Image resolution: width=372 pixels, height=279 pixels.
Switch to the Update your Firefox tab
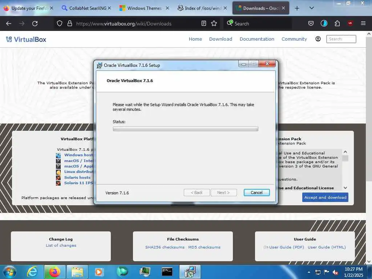pos(29,8)
